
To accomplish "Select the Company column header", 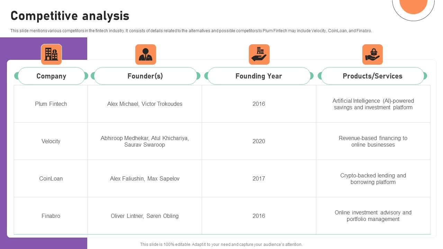I will [x=51, y=76].
